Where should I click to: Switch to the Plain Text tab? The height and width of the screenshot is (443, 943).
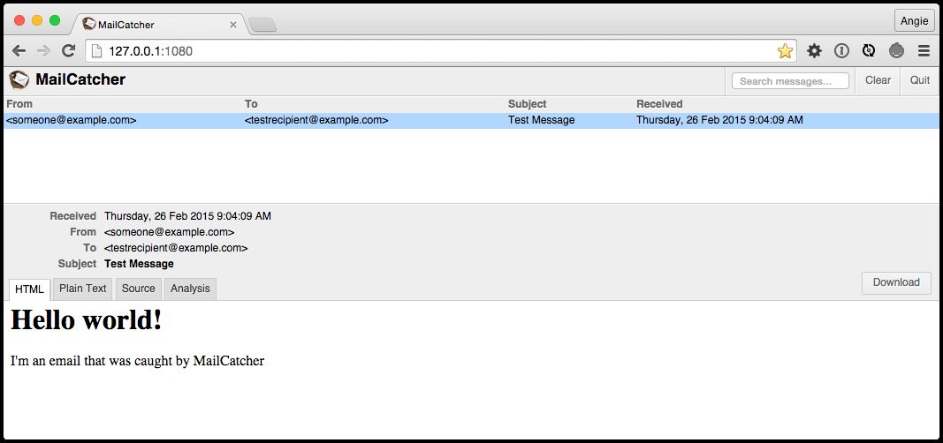pos(83,289)
